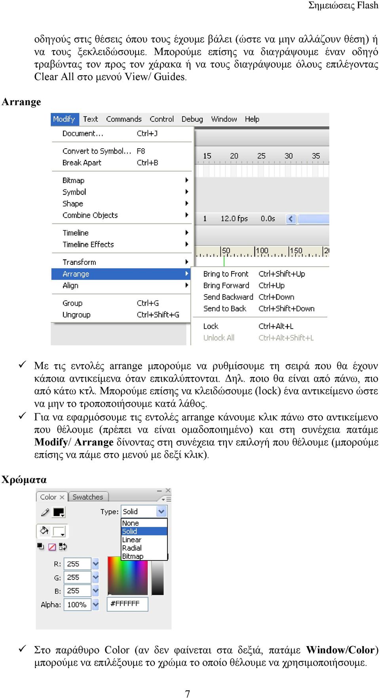The width and height of the screenshot is (380, 698).
Task: Choose Lock in Arrange submenu
Action: pos(260,326)
